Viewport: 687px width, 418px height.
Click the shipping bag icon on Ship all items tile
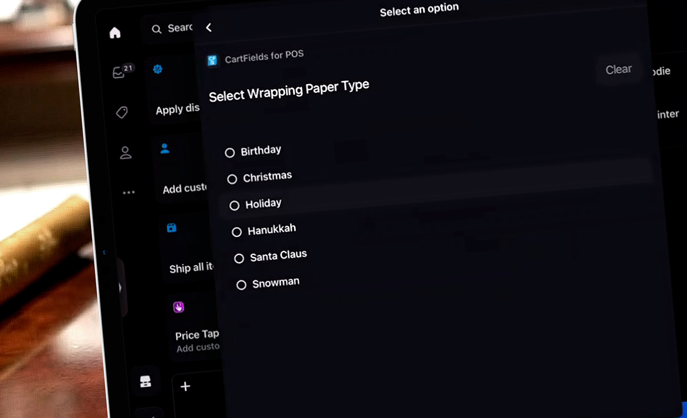171,228
